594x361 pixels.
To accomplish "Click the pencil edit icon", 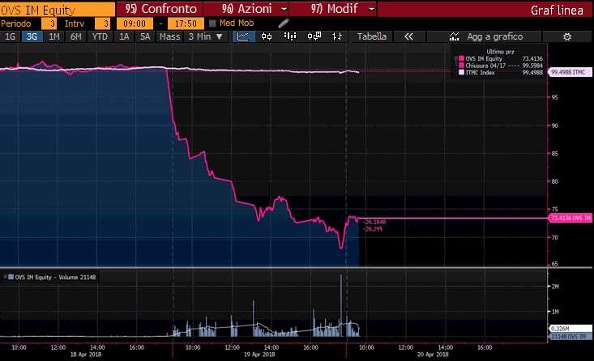I will 284,23.
